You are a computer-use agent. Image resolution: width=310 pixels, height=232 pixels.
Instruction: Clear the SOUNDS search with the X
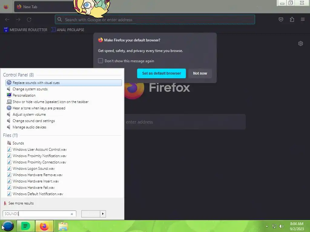(72, 214)
